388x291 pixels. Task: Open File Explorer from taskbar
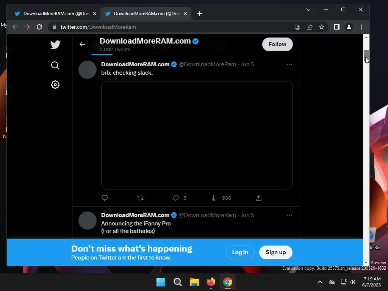coord(194,282)
